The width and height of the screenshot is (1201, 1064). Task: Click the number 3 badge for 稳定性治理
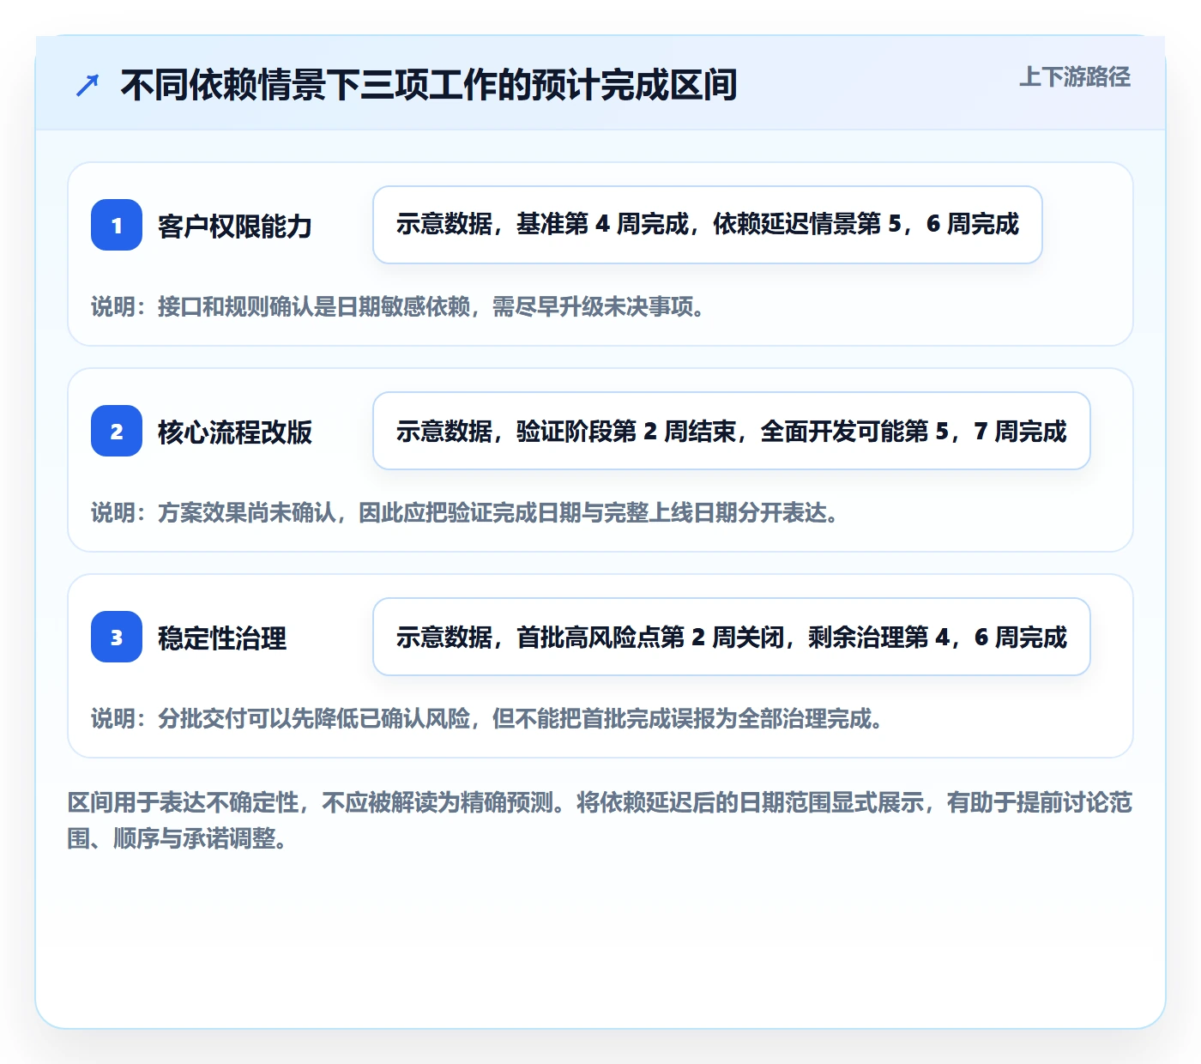pos(117,637)
